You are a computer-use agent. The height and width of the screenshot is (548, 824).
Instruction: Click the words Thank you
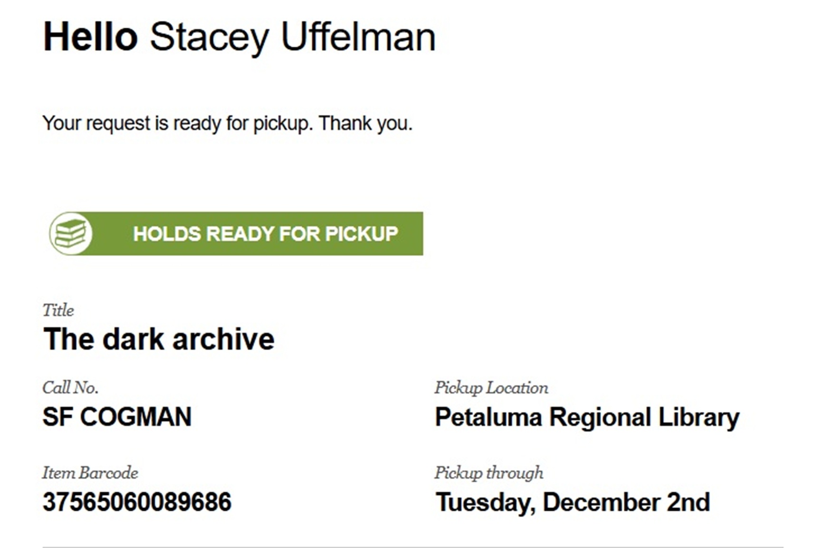365,123
